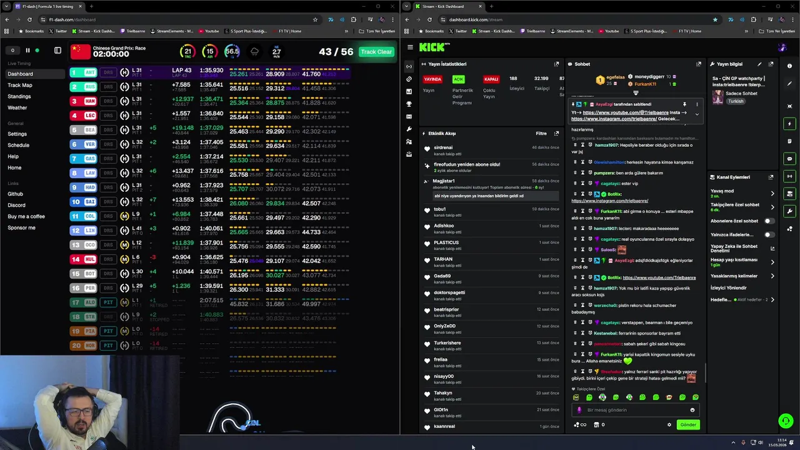Viewport: 800px width, 450px height.
Task: Select the VER driver row tag
Action: point(84,144)
